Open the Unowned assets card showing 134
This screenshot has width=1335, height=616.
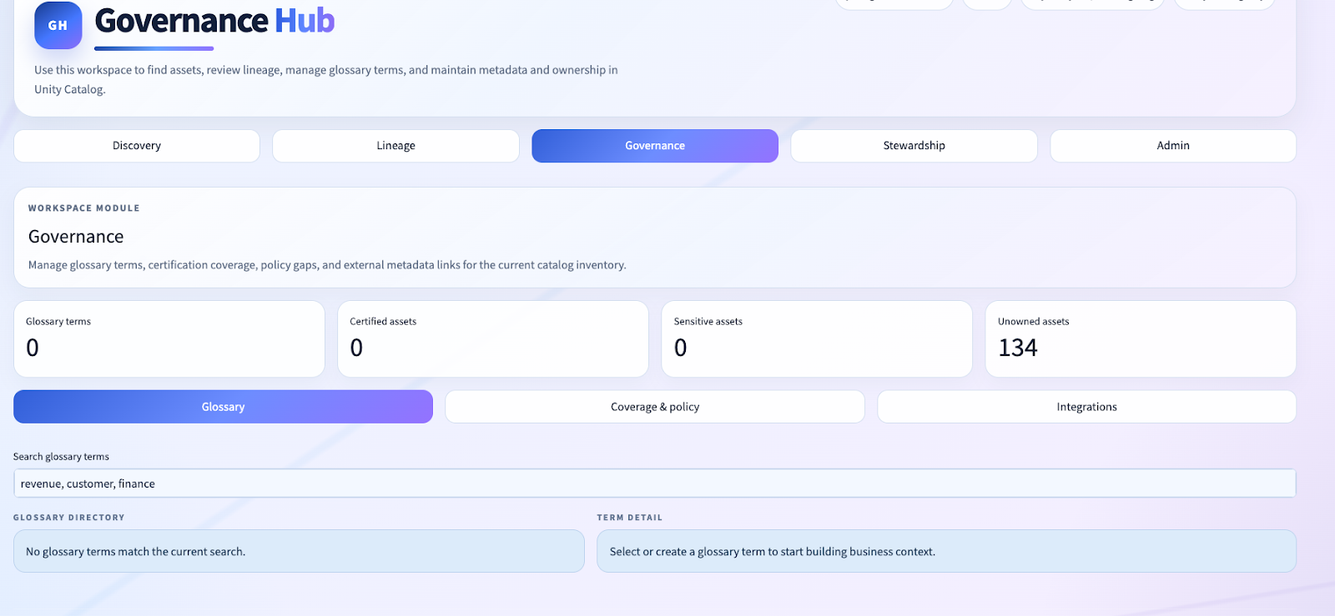[1141, 339]
